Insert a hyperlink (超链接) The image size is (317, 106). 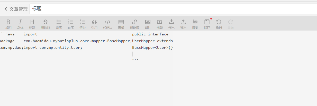[x=134, y=24]
